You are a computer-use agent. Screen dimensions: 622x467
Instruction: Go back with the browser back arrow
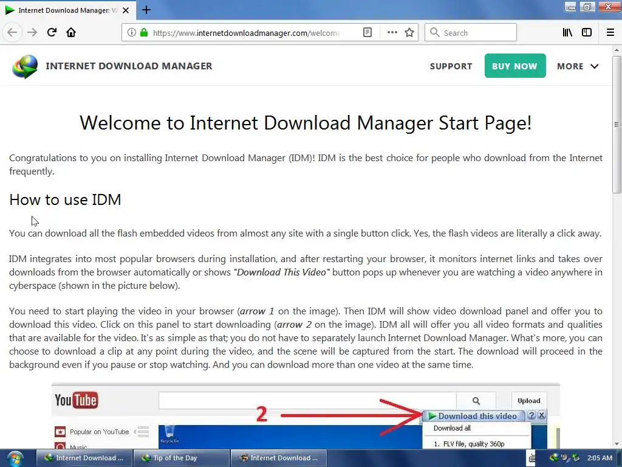point(12,32)
